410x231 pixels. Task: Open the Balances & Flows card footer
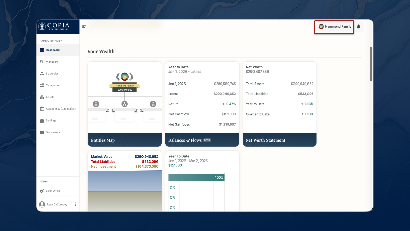click(x=202, y=140)
